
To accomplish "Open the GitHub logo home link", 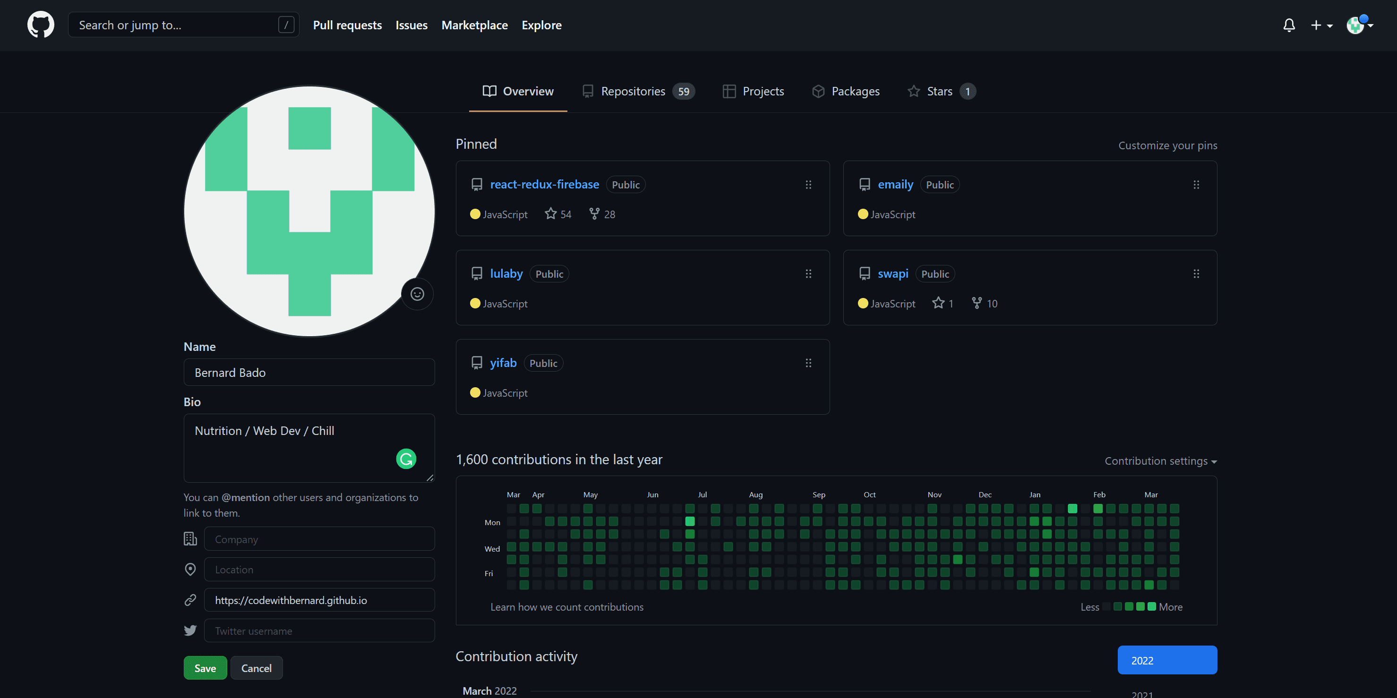I will pyautogui.click(x=41, y=25).
